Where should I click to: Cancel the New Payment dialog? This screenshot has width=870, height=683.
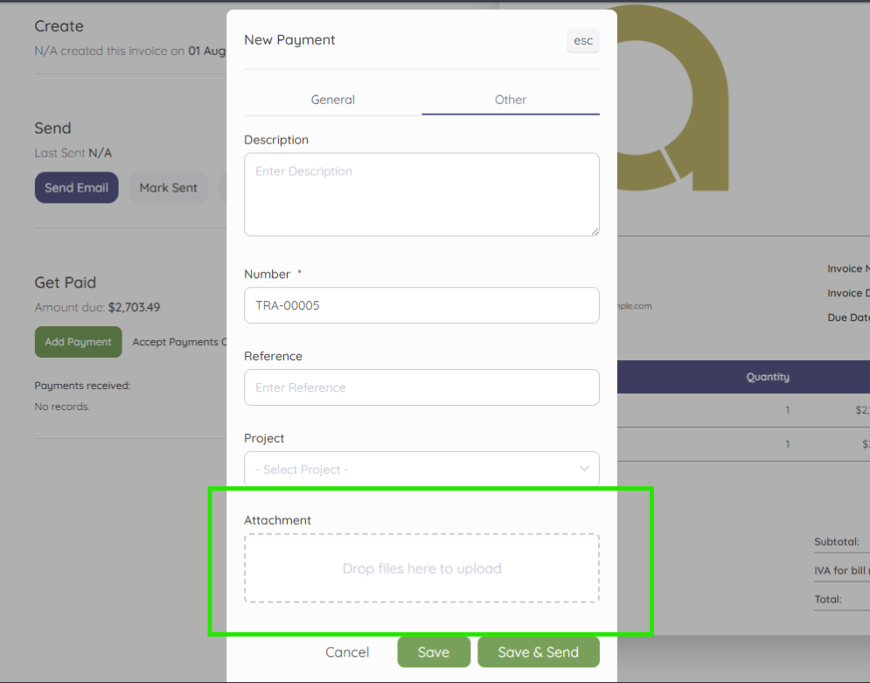346,652
